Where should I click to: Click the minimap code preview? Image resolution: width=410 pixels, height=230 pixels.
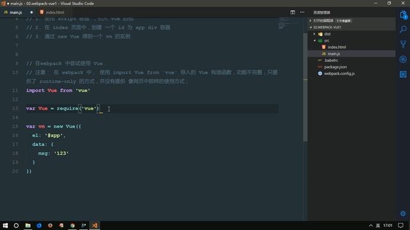click(x=288, y=23)
